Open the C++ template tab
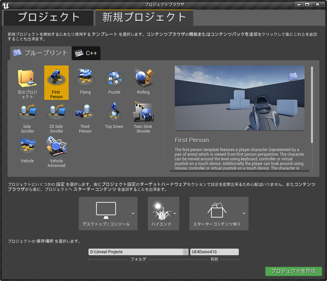The height and width of the screenshot is (281, 327). coord(86,53)
